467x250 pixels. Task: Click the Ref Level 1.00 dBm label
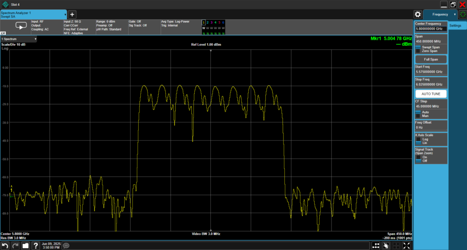click(206, 45)
